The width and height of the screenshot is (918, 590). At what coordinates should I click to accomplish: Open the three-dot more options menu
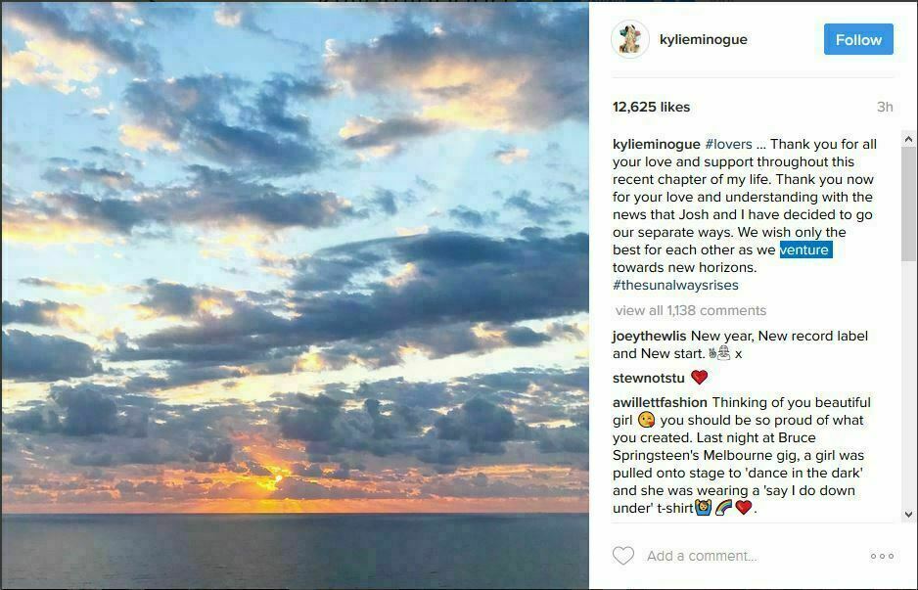(882, 556)
